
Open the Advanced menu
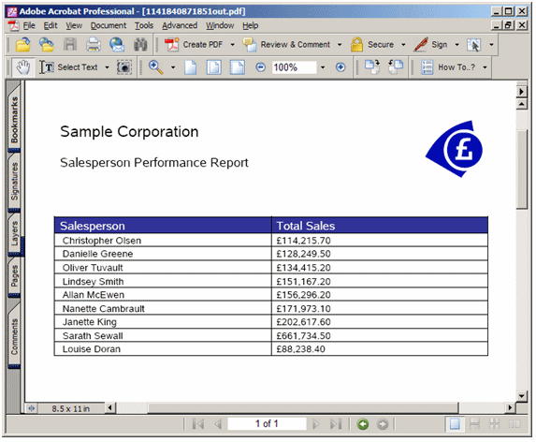180,25
